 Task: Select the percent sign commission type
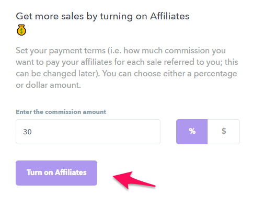[192, 132]
